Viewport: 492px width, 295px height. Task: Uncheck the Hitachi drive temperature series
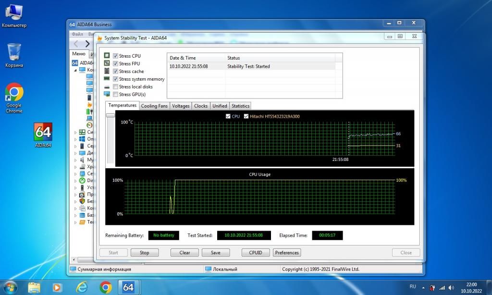point(246,116)
